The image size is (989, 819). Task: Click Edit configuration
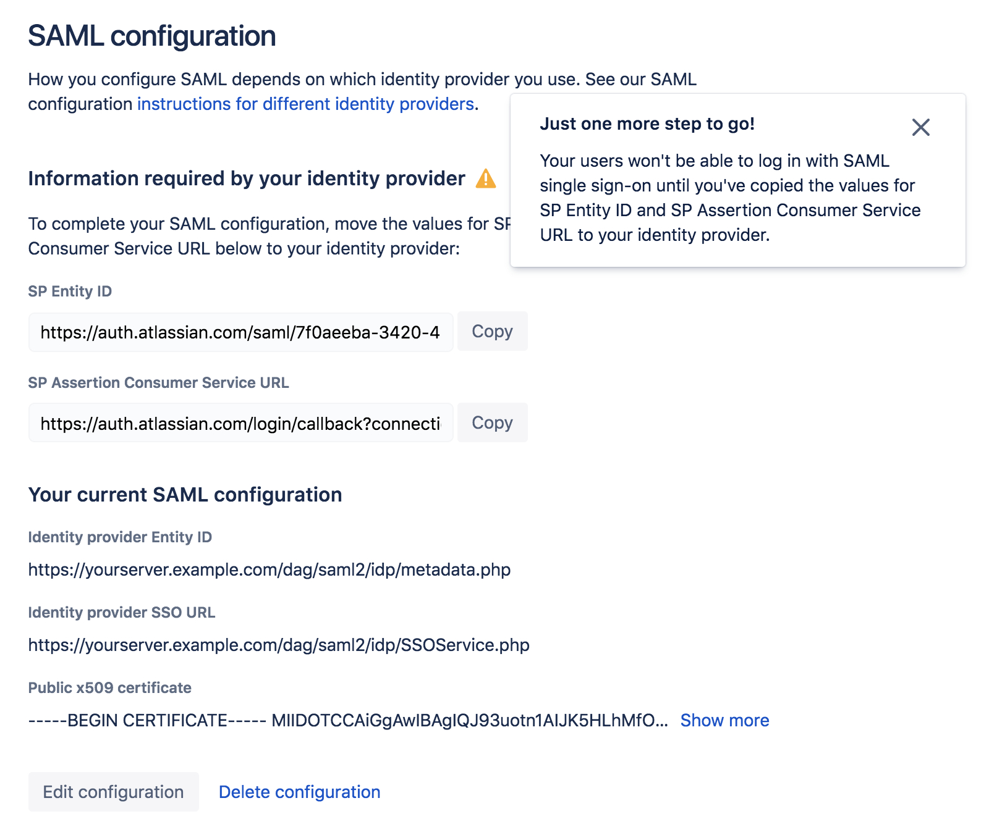(113, 791)
